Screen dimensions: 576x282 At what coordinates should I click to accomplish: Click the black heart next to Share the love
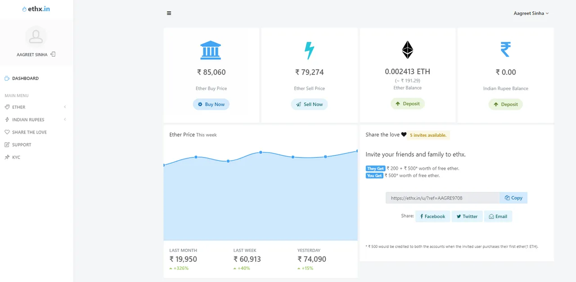404,134
